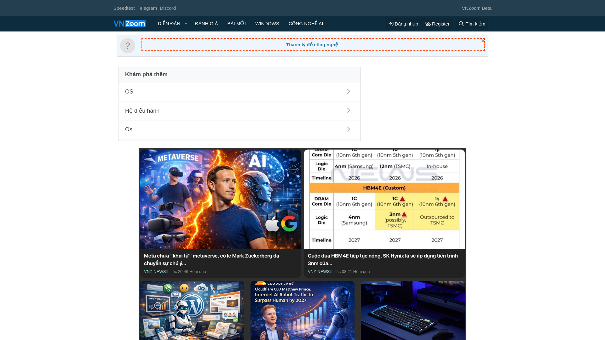
Task: Open the DIỄN ĐÀN menu item
Action: 169,24
